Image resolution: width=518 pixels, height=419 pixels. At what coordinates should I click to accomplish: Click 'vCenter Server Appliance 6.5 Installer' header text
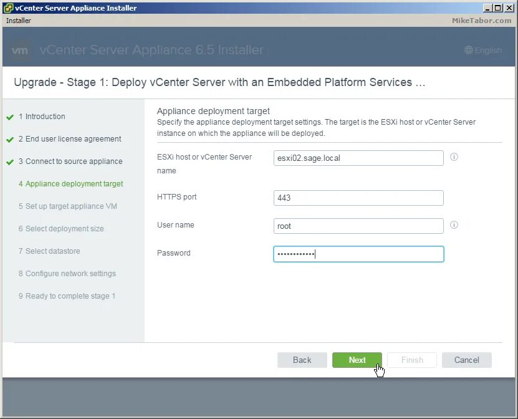(151, 50)
